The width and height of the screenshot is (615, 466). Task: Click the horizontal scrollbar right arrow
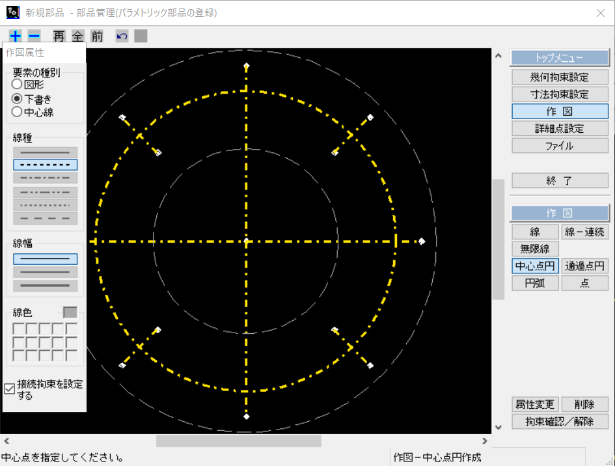(485, 441)
